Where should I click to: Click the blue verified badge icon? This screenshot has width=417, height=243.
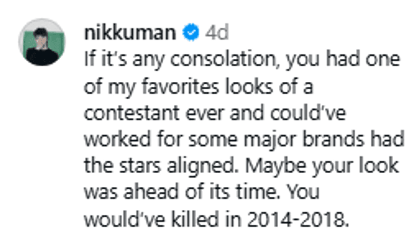click(191, 33)
